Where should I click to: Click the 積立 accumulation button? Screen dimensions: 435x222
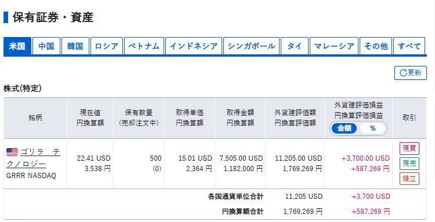point(409,178)
